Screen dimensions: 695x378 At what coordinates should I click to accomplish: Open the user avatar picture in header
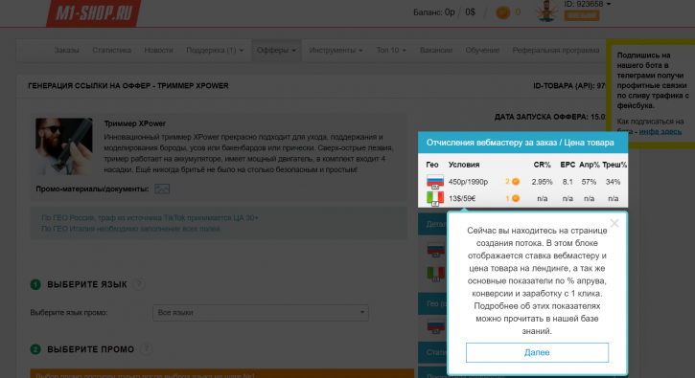point(546,11)
